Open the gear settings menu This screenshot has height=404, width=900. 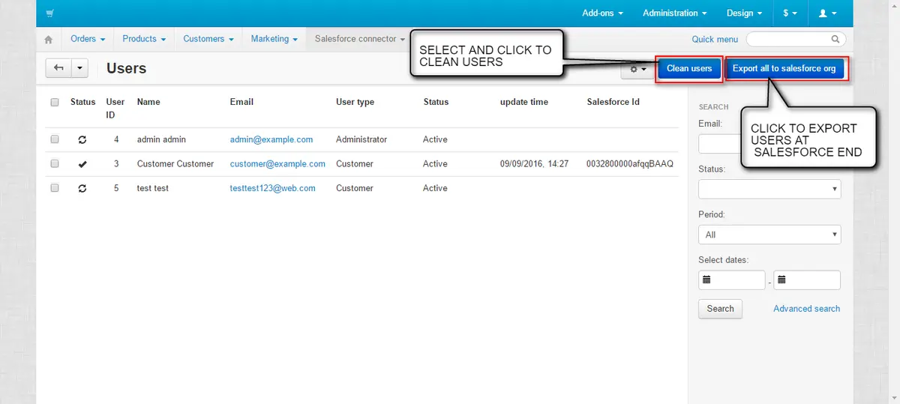pyautogui.click(x=638, y=69)
